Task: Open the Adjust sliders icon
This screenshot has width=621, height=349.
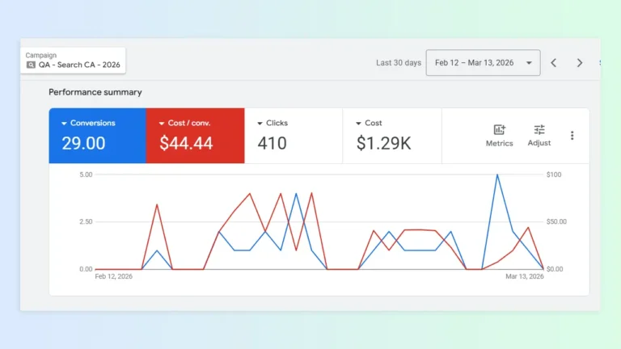Action: [x=539, y=130]
